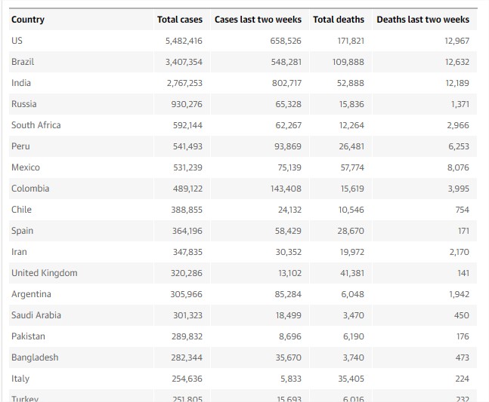The height and width of the screenshot is (402, 489).
Task: Select the United Kingdom row label
Action: (45, 273)
